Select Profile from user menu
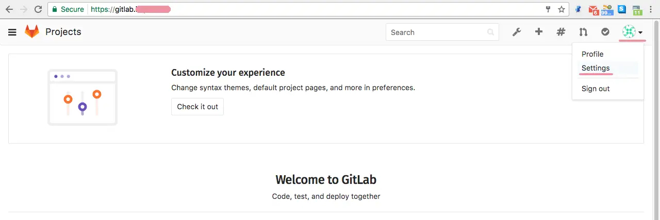Screen dimensions: 660x220 point(592,54)
